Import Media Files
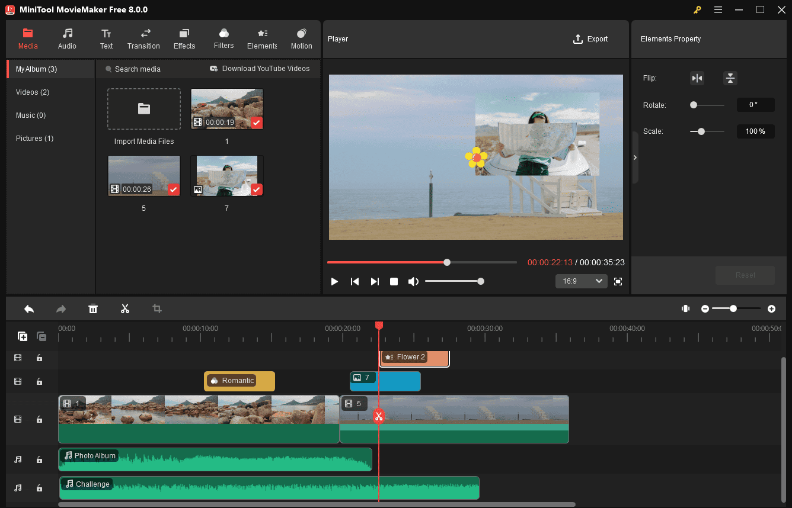 coord(143,109)
